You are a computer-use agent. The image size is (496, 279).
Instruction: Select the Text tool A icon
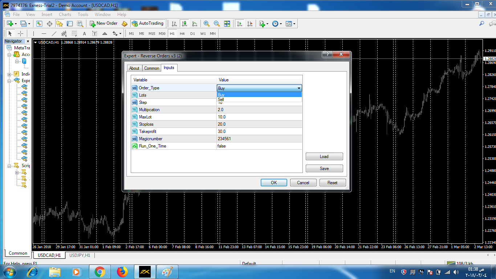[x=85, y=33]
